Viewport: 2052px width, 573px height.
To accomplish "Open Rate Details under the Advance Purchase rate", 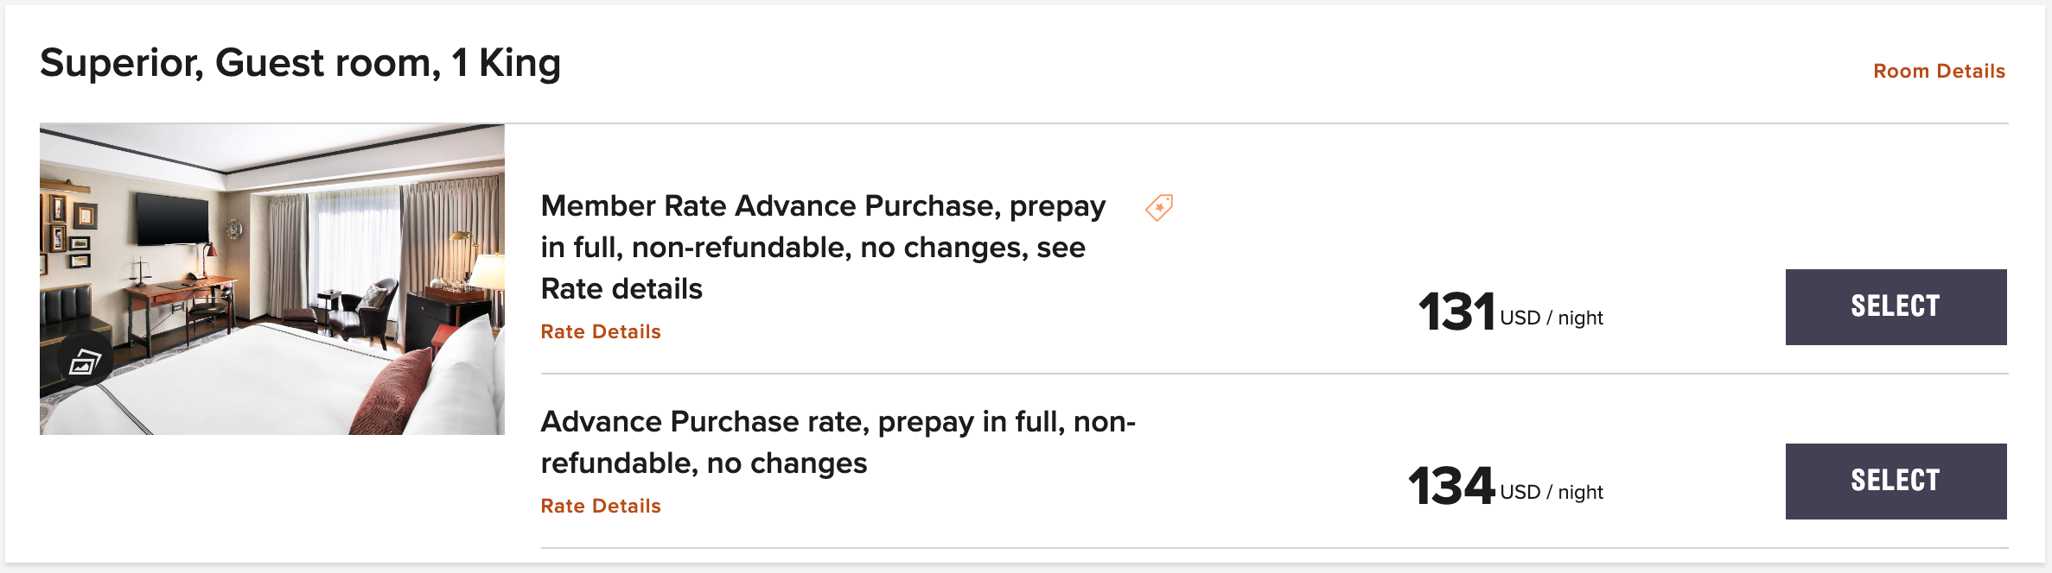I will pos(601,506).
